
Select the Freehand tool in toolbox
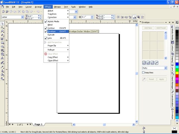pyautogui.click(x=2, y=35)
